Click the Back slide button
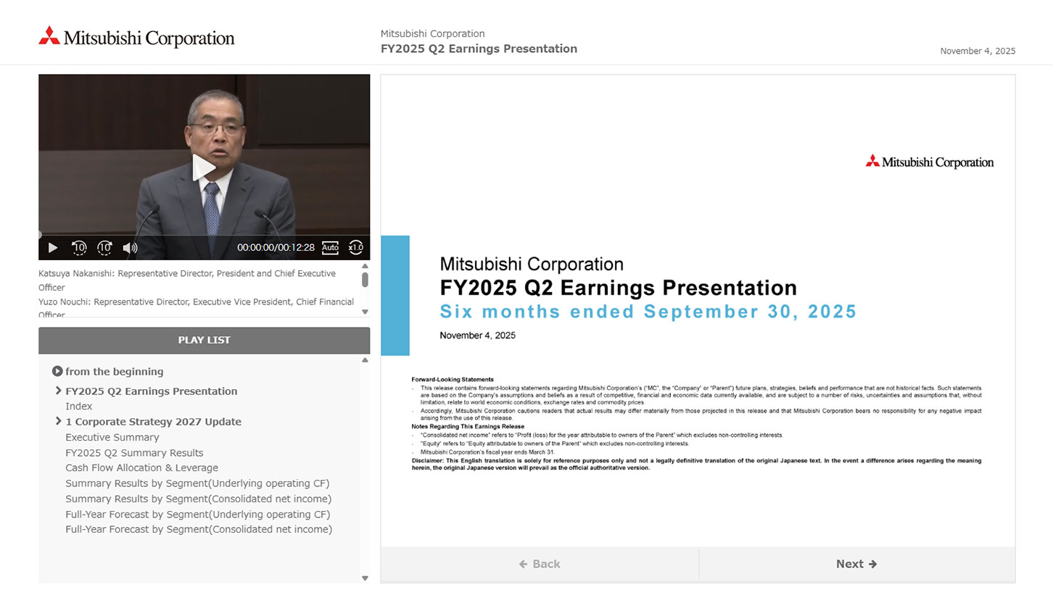The image size is (1053, 590). click(x=540, y=564)
